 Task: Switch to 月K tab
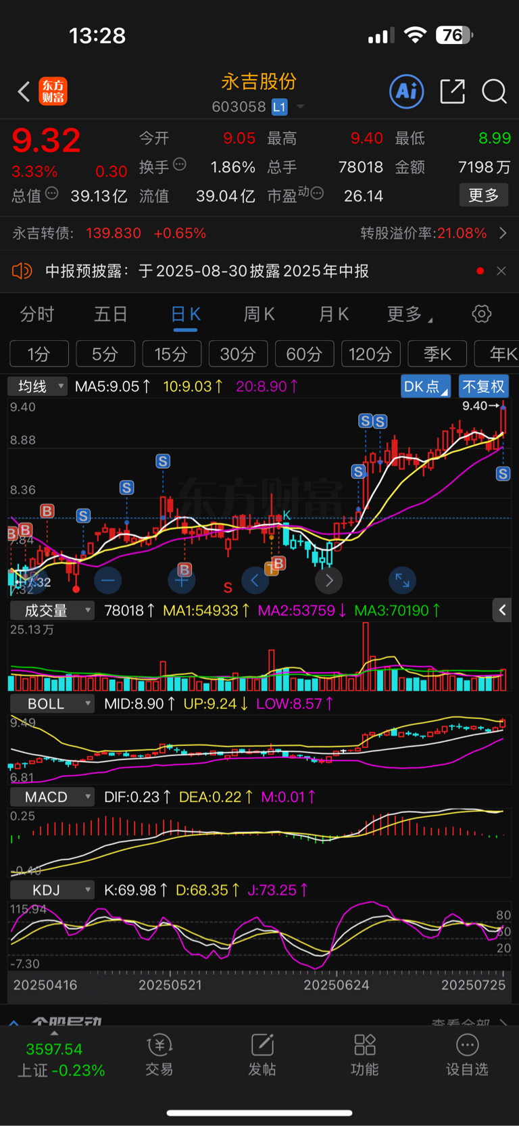334,314
